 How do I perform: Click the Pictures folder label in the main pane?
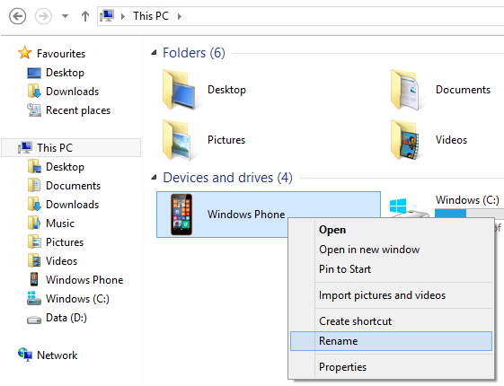pos(226,140)
